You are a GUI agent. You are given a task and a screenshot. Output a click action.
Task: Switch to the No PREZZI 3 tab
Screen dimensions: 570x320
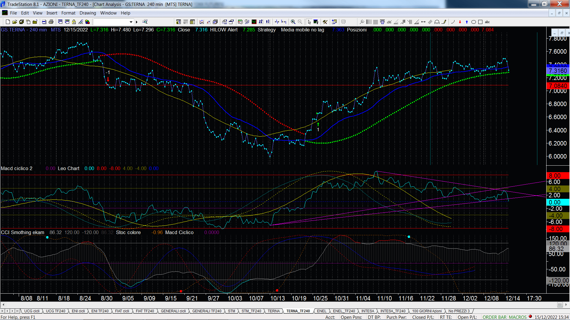click(x=459, y=311)
